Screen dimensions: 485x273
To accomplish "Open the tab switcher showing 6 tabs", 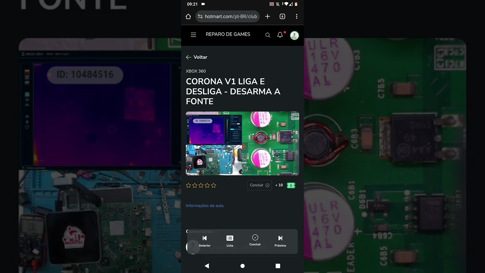I will click(282, 16).
